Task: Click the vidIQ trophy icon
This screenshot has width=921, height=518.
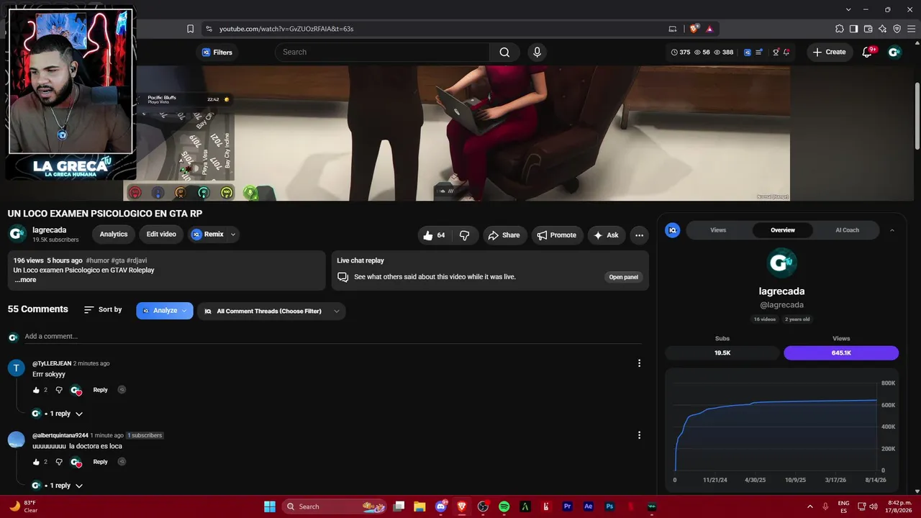Action: [x=776, y=53]
